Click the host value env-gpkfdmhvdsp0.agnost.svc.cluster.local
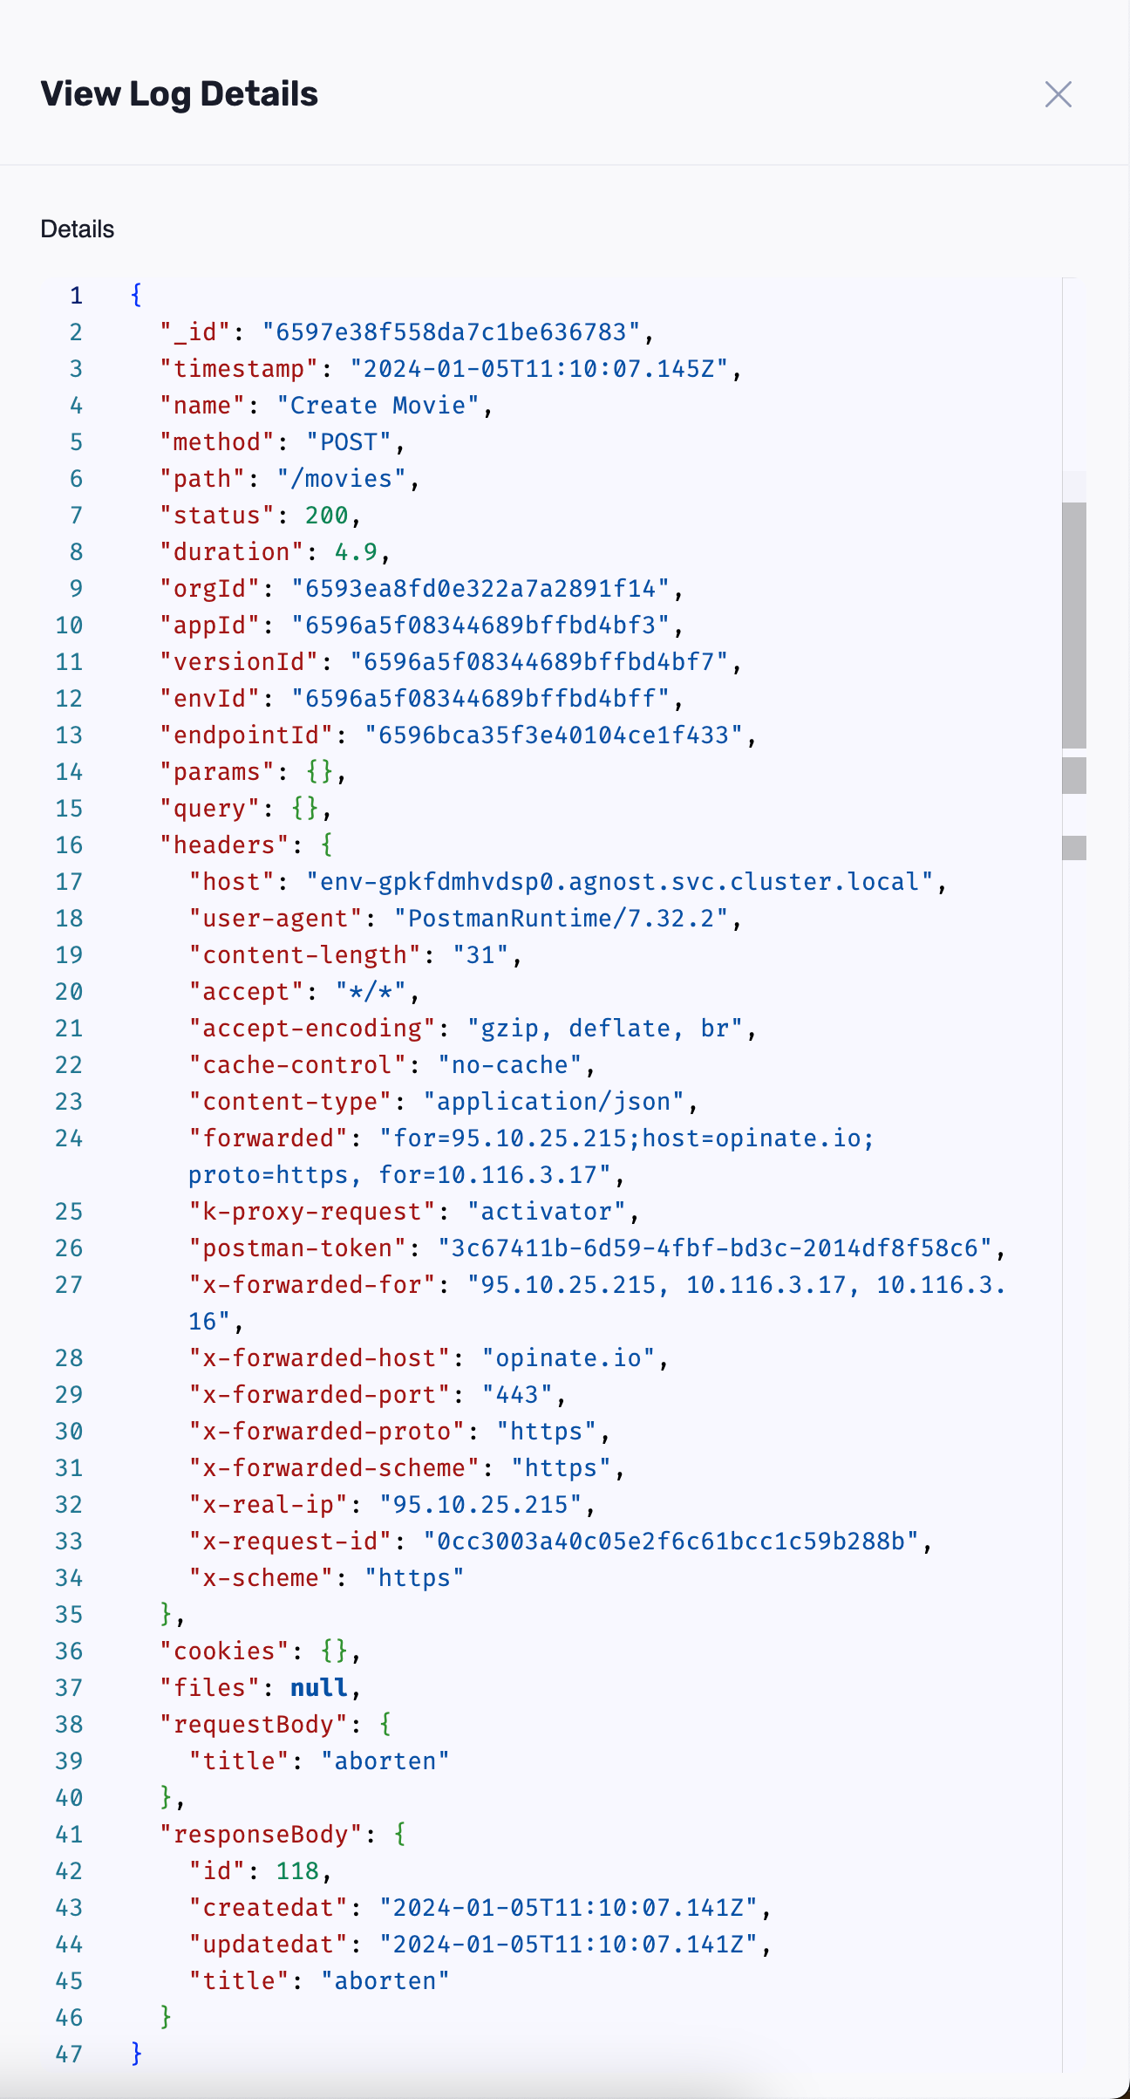 (619, 882)
